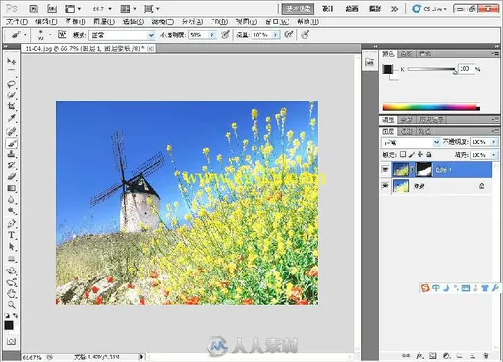Launch Bridge from the application bar
Viewport: 503px width, 362px height.
pos(34,9)
